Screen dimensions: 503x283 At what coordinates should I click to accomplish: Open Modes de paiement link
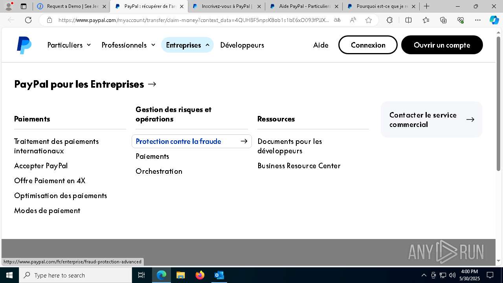coord(47,210)
